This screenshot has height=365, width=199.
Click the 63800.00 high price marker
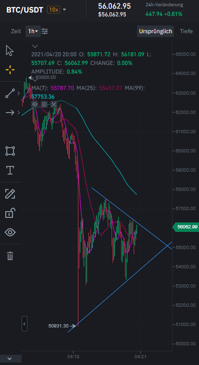tap(46, 77)
